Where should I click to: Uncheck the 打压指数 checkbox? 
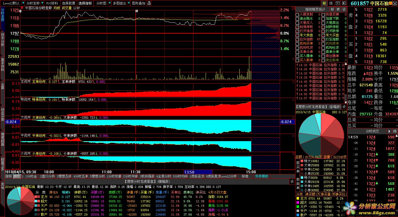(x=323, y=40)
